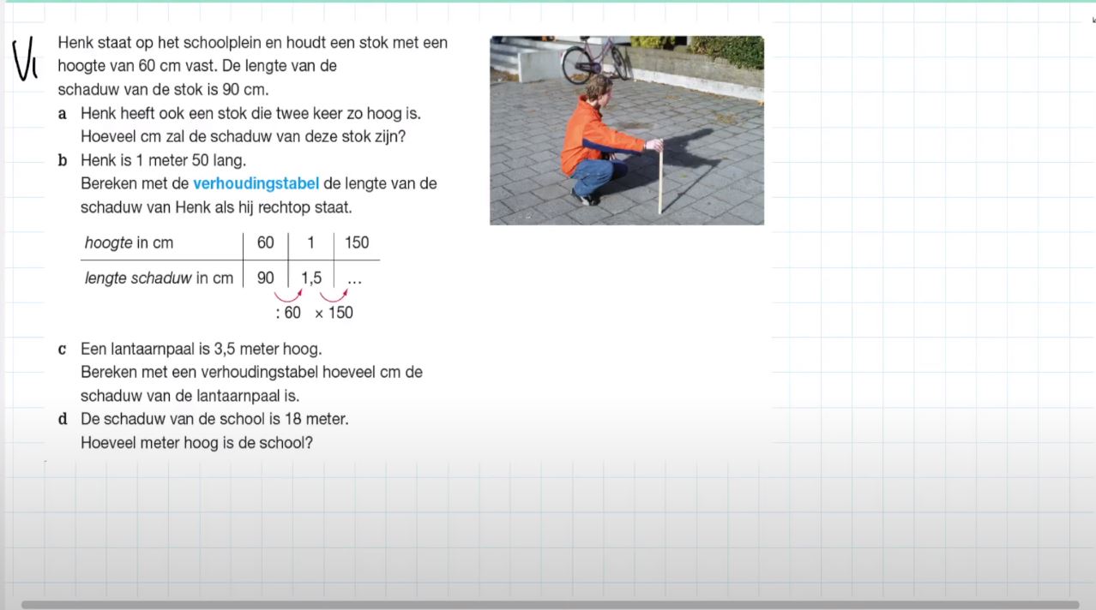The height and width of the screenshot is (610, 1096).
Task: Click the row label hoogte in cm
Action: pos(129,242)
